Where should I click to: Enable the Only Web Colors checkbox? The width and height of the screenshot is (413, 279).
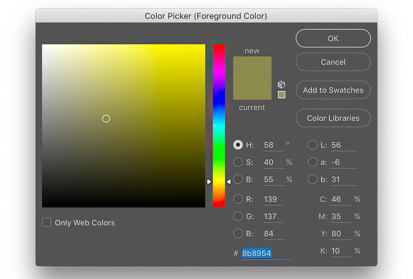(46, 223)
